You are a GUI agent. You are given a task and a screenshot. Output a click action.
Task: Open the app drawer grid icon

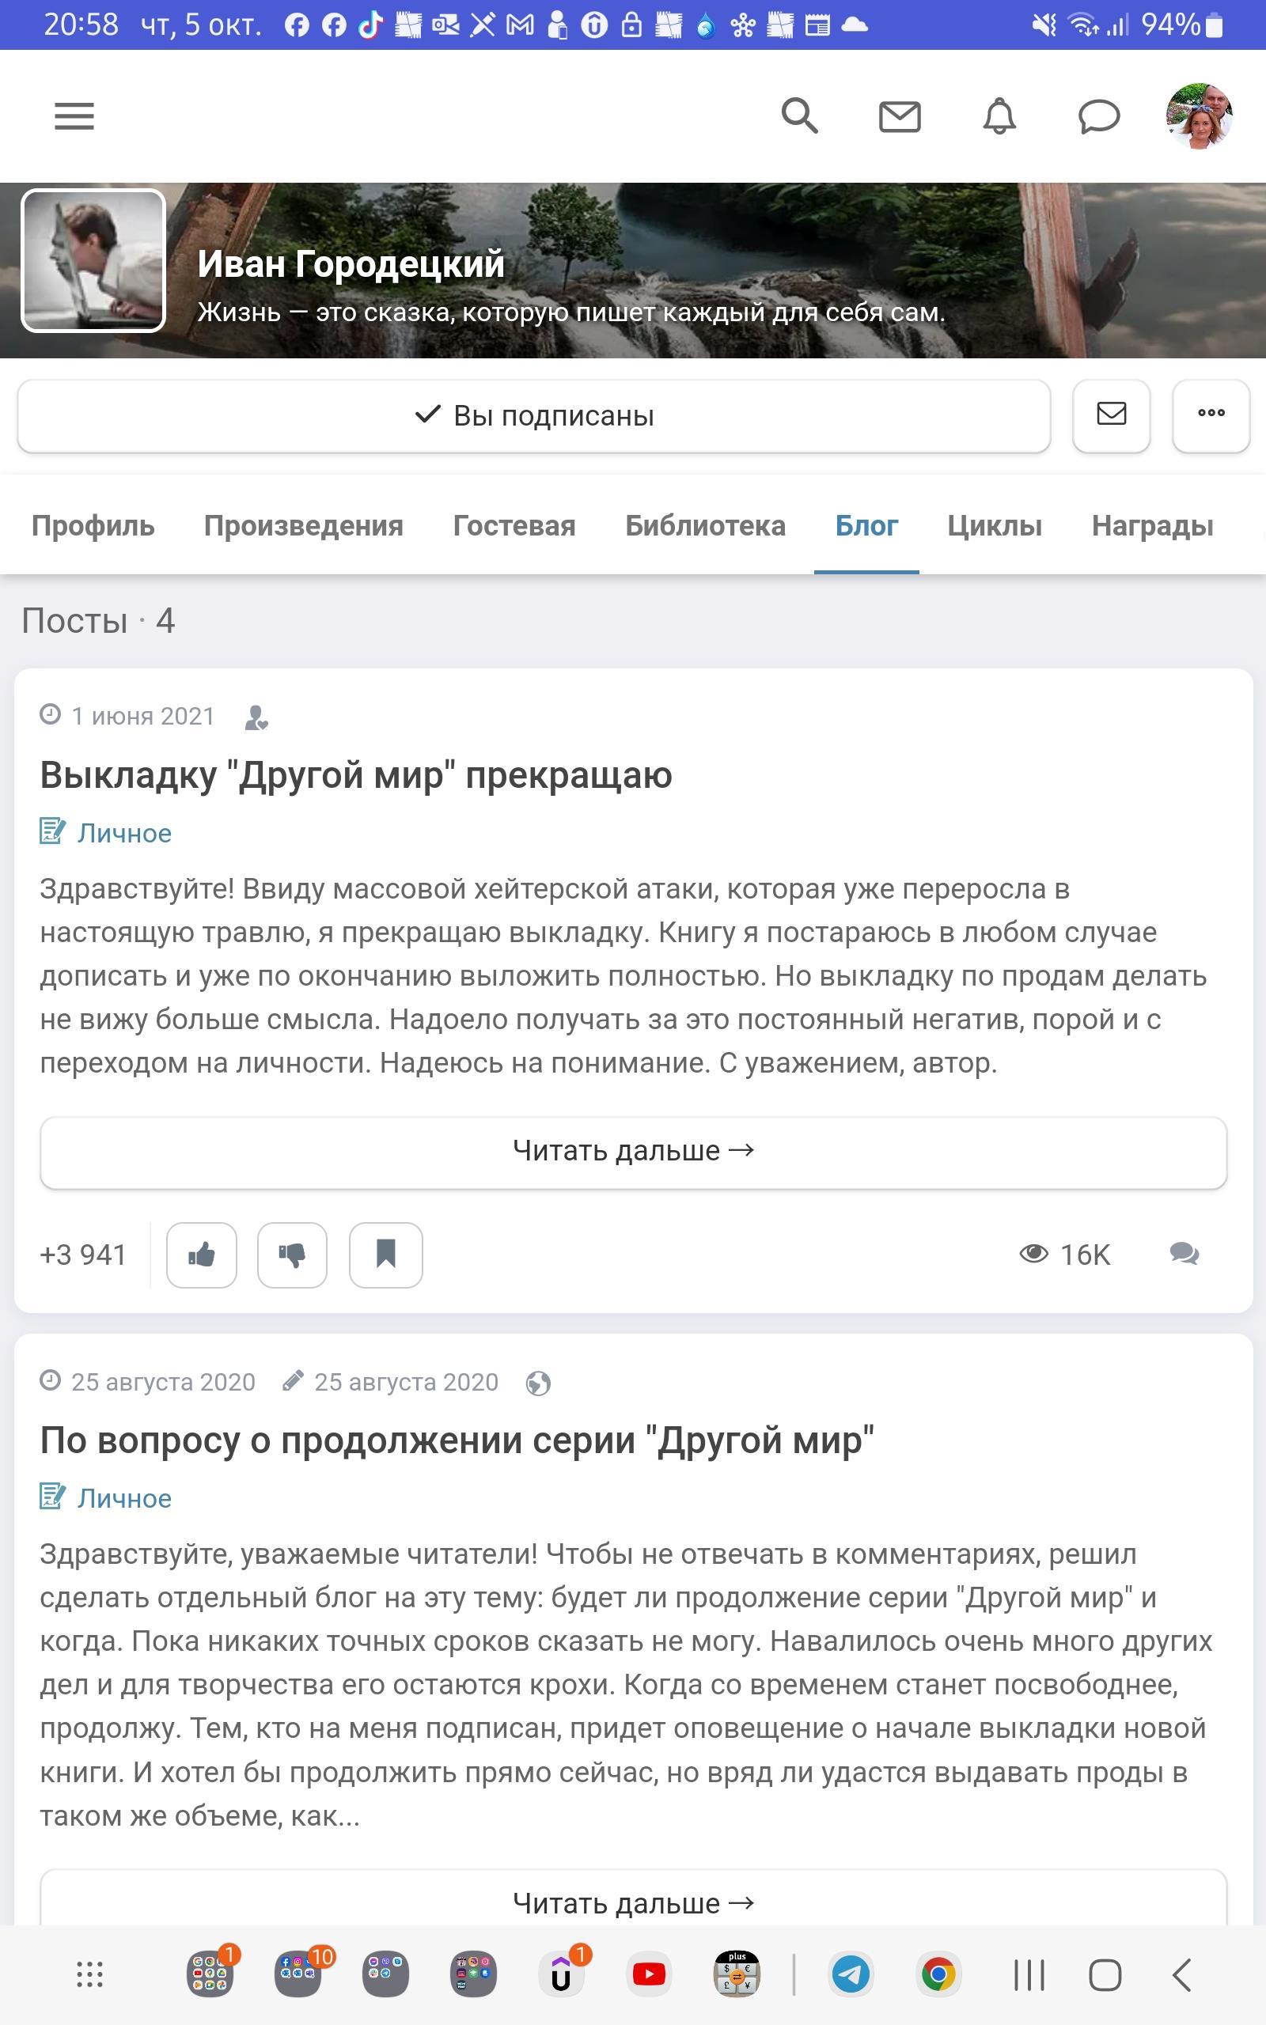(89, 1974)
